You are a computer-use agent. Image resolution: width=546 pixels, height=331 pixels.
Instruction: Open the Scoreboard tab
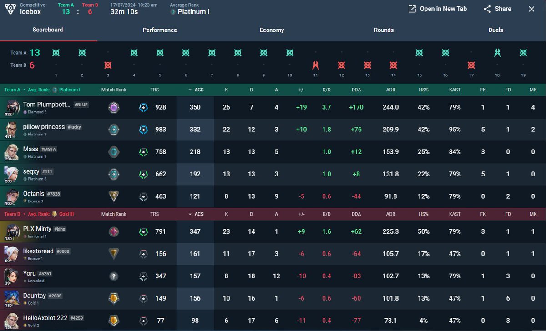[x=48, y=30]
